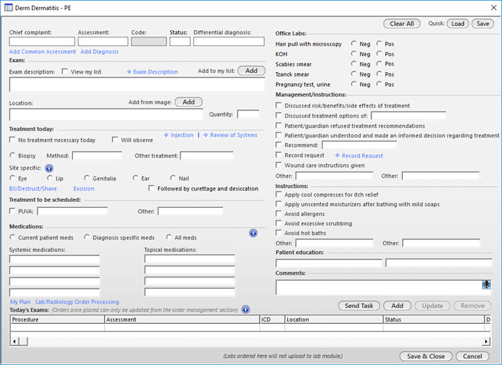Open the Review of Systems link

pyautogui.click(x=230, y=135)
